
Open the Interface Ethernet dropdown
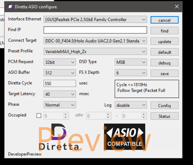pos(95,20)
